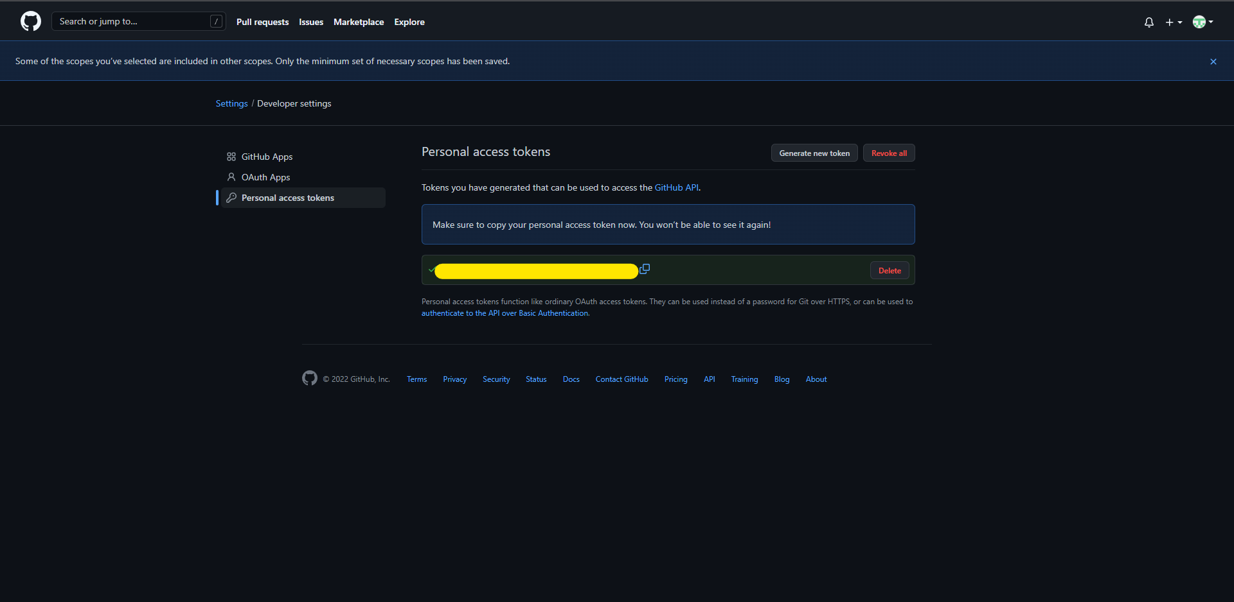
Task: Open authenticate to the API link
Action: coord(505,313)
